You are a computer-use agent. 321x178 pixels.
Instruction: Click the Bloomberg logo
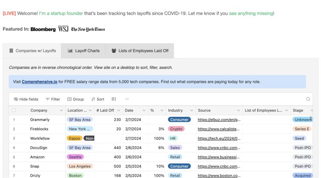point(43,29)
